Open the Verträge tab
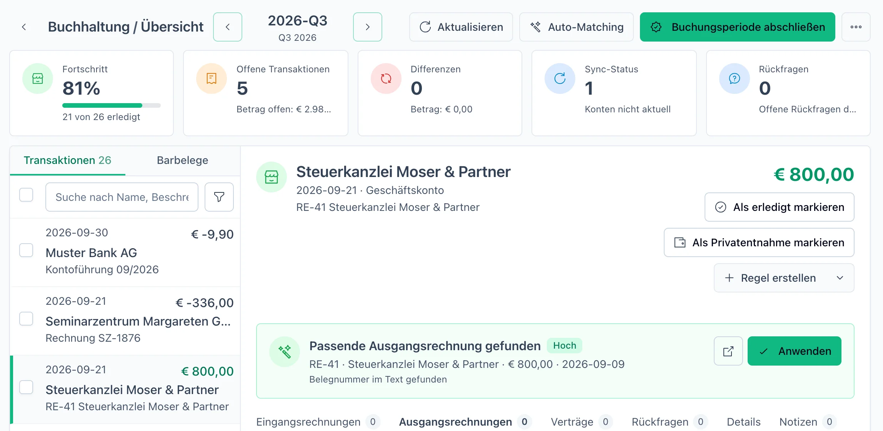Screen dimensions: 883x431 pyautogui.click(x=581, y=422)
